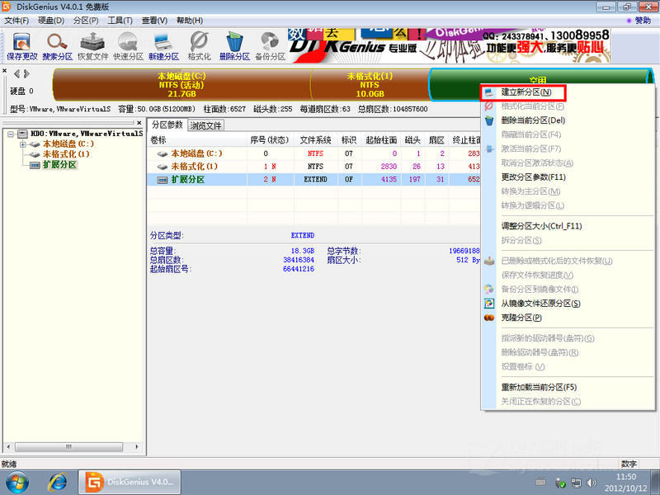Click the 扩展分区 icon in partition table
This screenshot has width=660, height=495.
coord(162,180)
